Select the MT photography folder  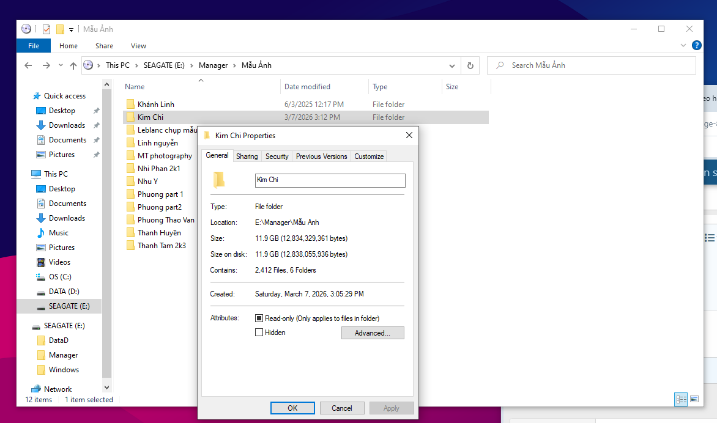coord(165,156)
